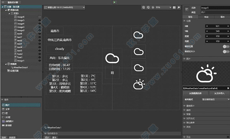Click the fit-to-screen arrows icon
Viewport: 230px width, 139px height.
tap(153, 8)
